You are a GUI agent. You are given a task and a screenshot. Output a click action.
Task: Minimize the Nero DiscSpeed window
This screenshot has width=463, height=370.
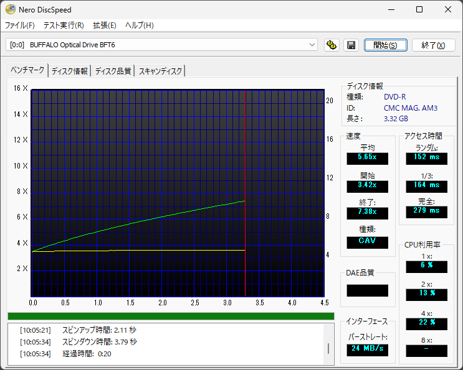pyautogui.click(x=391, y=10)
